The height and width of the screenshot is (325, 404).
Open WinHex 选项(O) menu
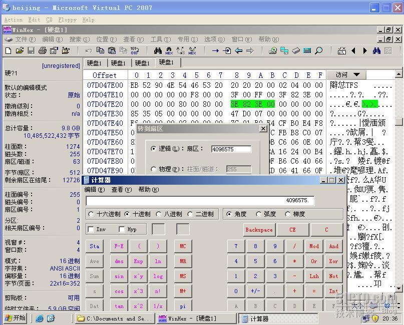point(214,39)
